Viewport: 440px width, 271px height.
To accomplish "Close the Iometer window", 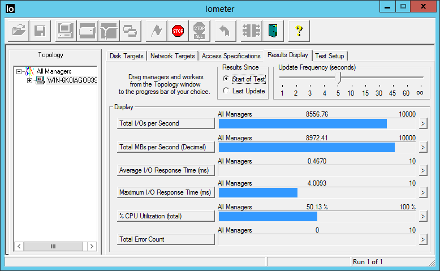I will point(424,6).
